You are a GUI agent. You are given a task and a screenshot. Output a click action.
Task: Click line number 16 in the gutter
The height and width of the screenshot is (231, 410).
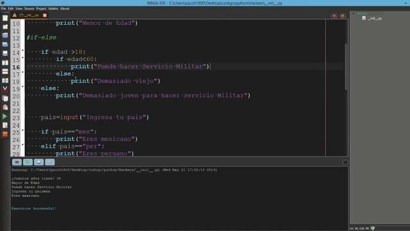(x=16, y=67)
